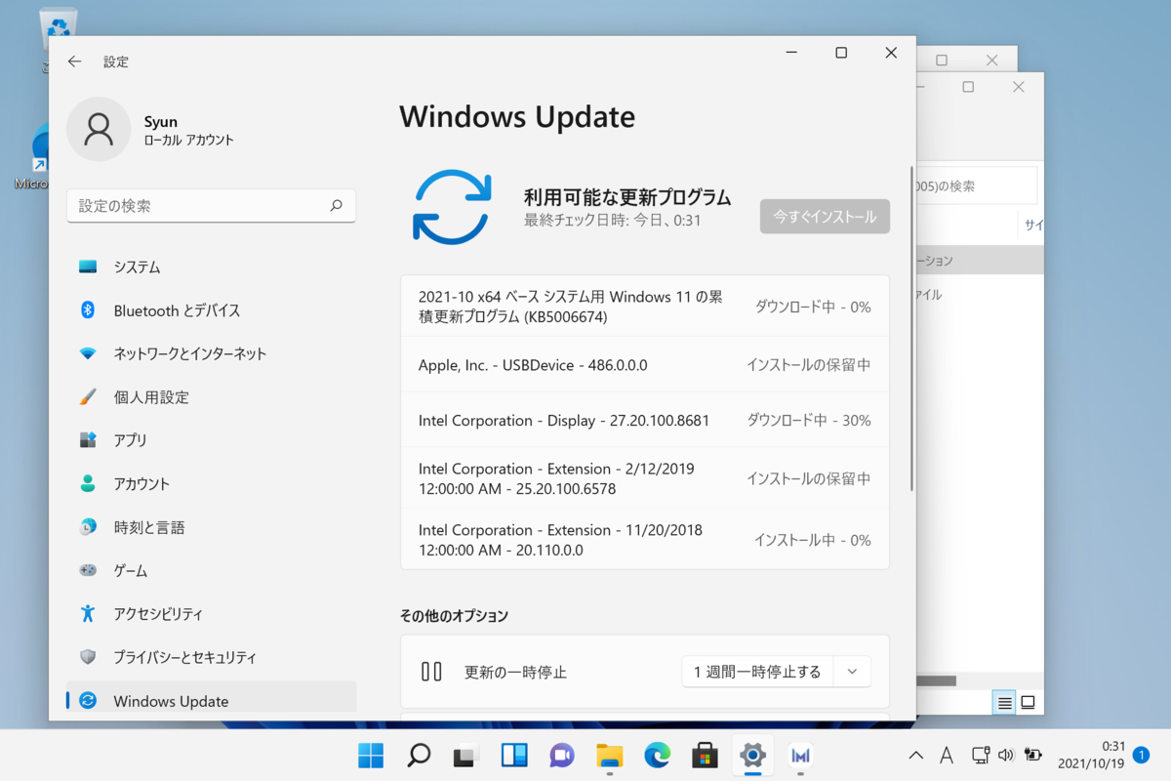The width and height of the screenshot is (1171, 781).
Task: Click the search magnifier in the settings search box
Action: pos(336,206)
